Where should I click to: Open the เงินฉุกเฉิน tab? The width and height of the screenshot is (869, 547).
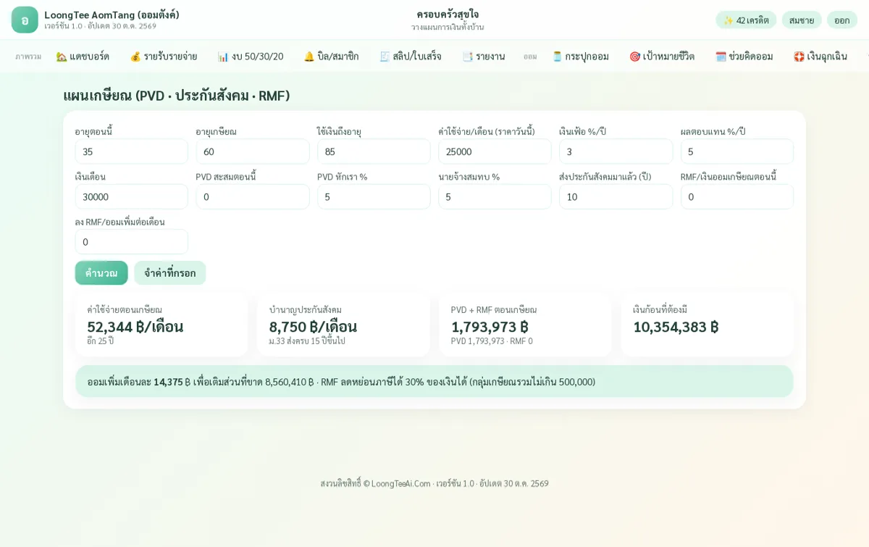[820, 56]
